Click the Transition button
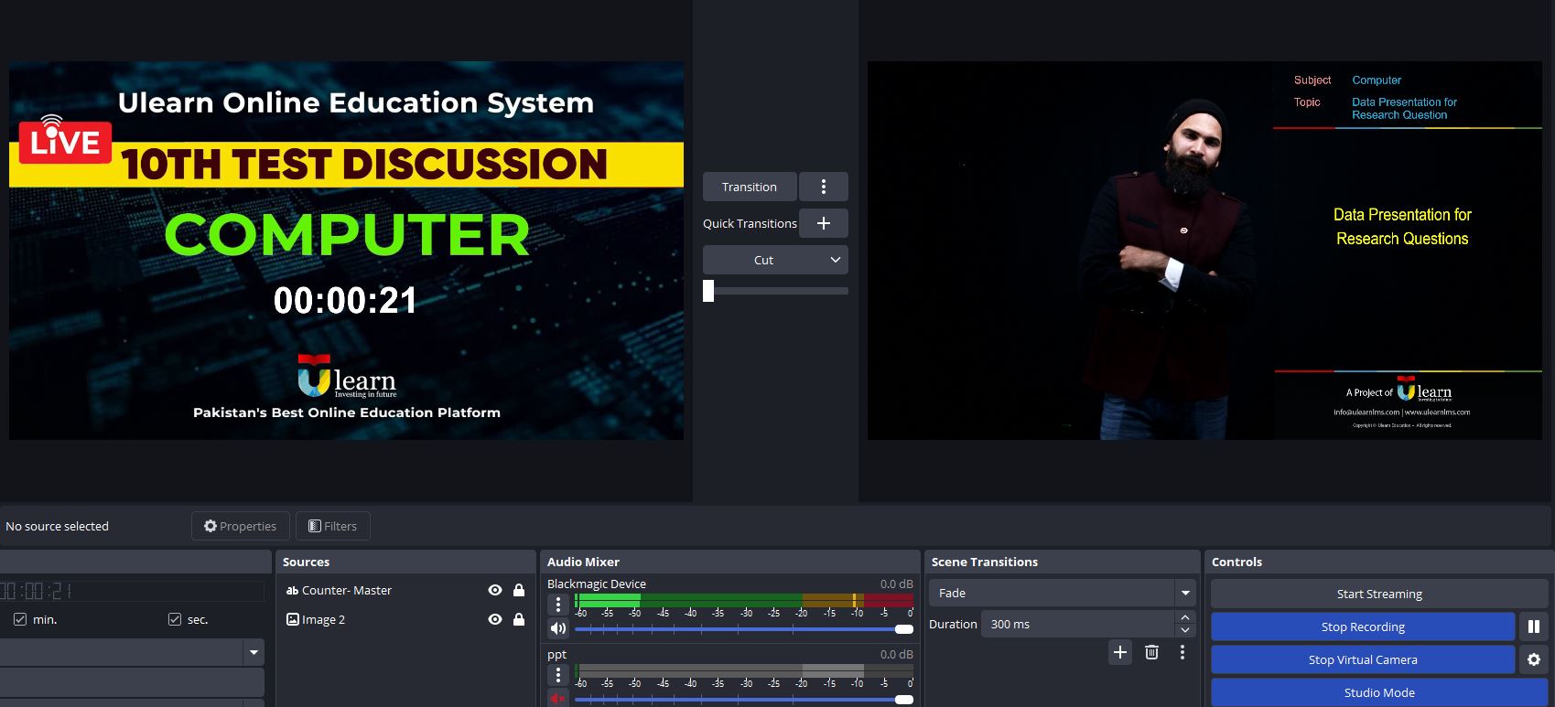Viewport: 1555px width, 707px height. click(750, 187)
